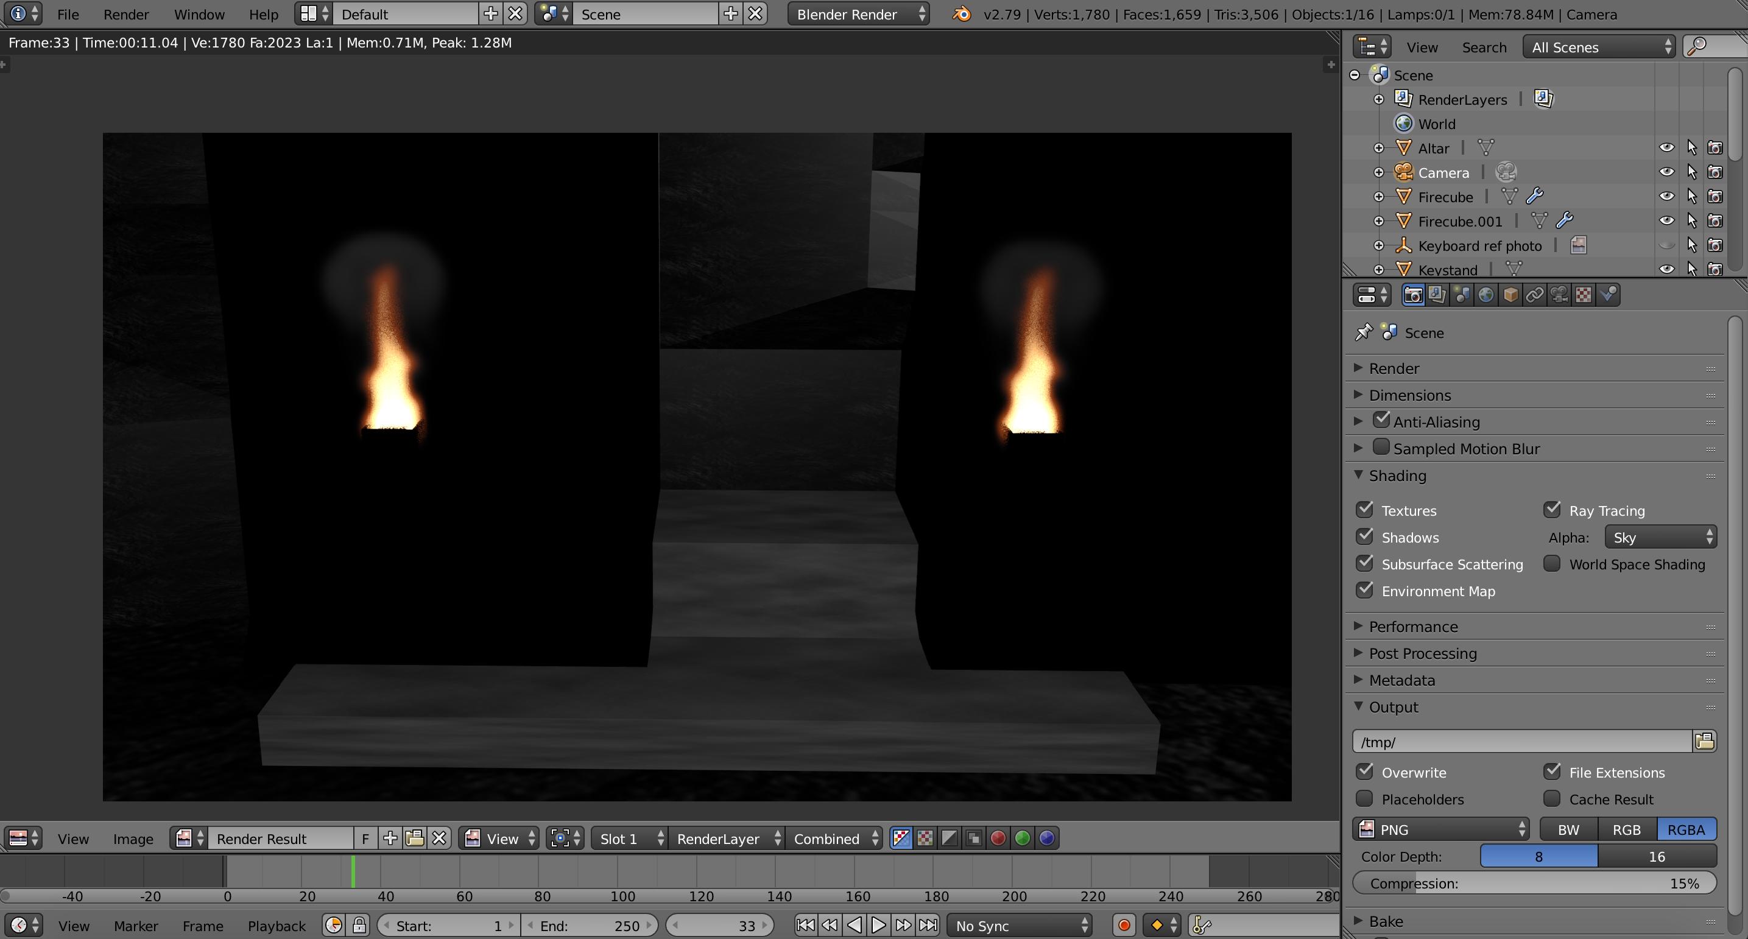
Task: Open the Alpha mode dropdown set to Sky
Action: pos(1660,536)
